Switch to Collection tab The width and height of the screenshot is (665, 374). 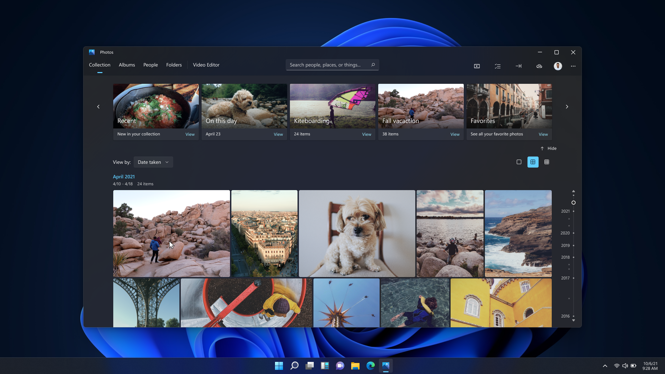point(99,65)
